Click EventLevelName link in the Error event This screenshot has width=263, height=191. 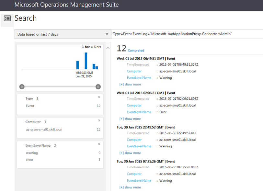click(x=139, y=112)
